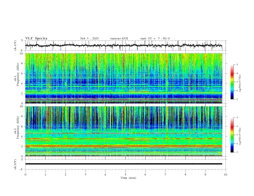
Task: Click the "ch.3(V)" axis label
Action: point(15,164)
